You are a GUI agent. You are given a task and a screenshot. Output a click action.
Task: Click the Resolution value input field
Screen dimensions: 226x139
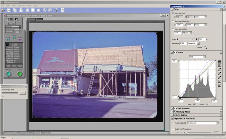tap(183, 43)
